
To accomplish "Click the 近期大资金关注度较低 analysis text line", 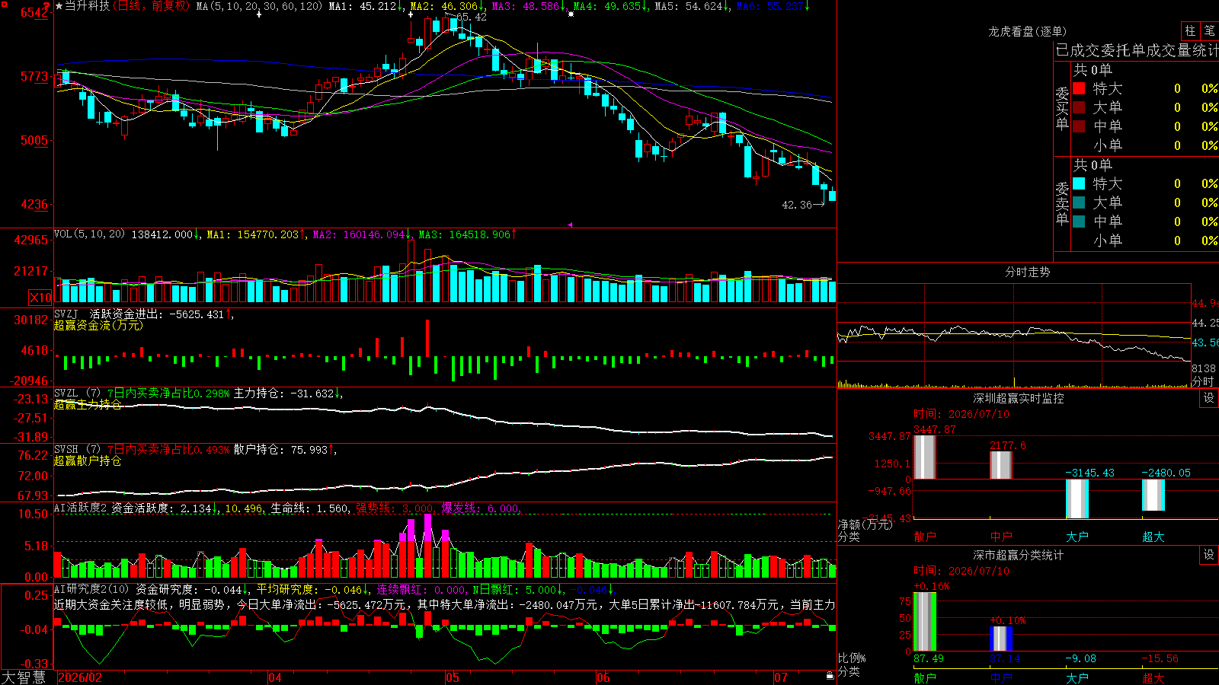I will (x=444, y=604).
